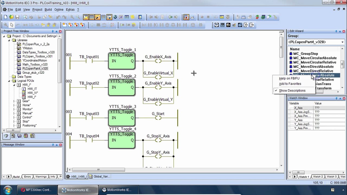
Task: Click the Project Control Dialog icon
Action: coord(263,17)
